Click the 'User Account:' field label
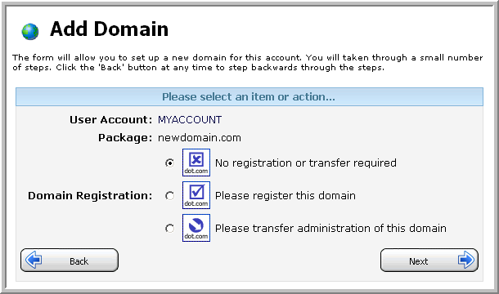Image resolution: width=499 pixels, height=294 pixels. click(110, 119)
